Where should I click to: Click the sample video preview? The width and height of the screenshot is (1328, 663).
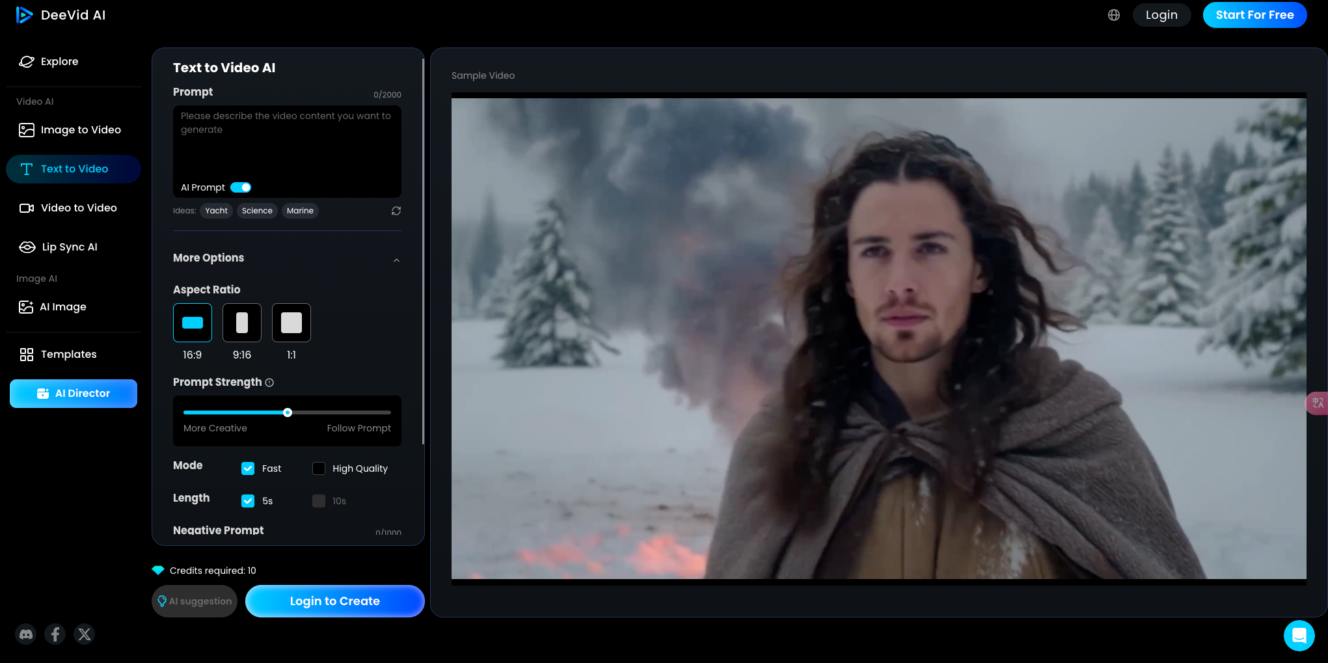[878, 338]
